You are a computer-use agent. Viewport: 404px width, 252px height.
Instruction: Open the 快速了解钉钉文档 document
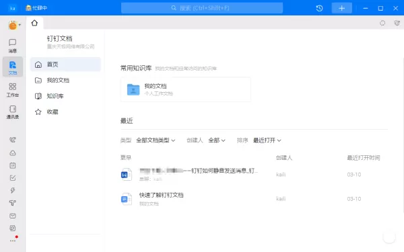pos(162,195)
